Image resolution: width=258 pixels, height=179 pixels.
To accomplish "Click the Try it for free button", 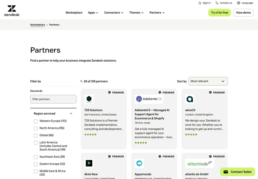I will click(220, 13).
